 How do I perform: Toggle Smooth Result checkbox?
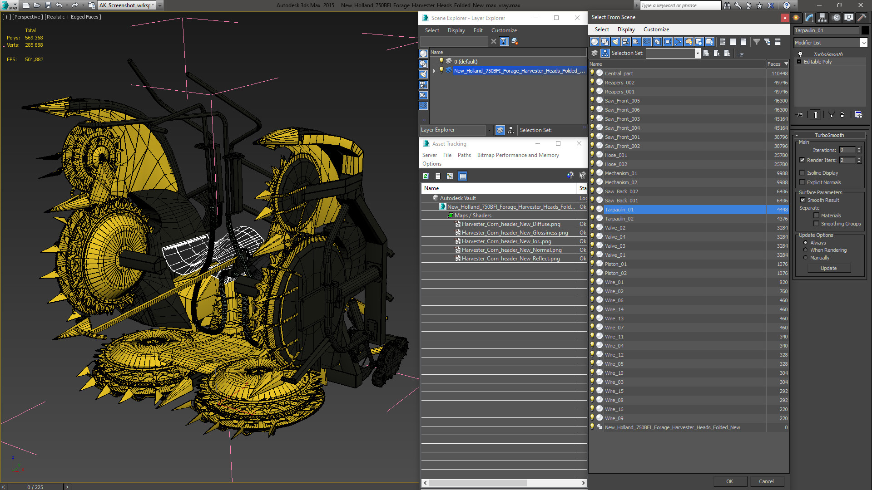(x=803, y=200)
